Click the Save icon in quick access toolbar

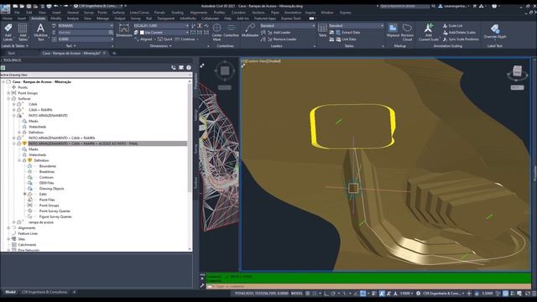click(x=29, y=6)
